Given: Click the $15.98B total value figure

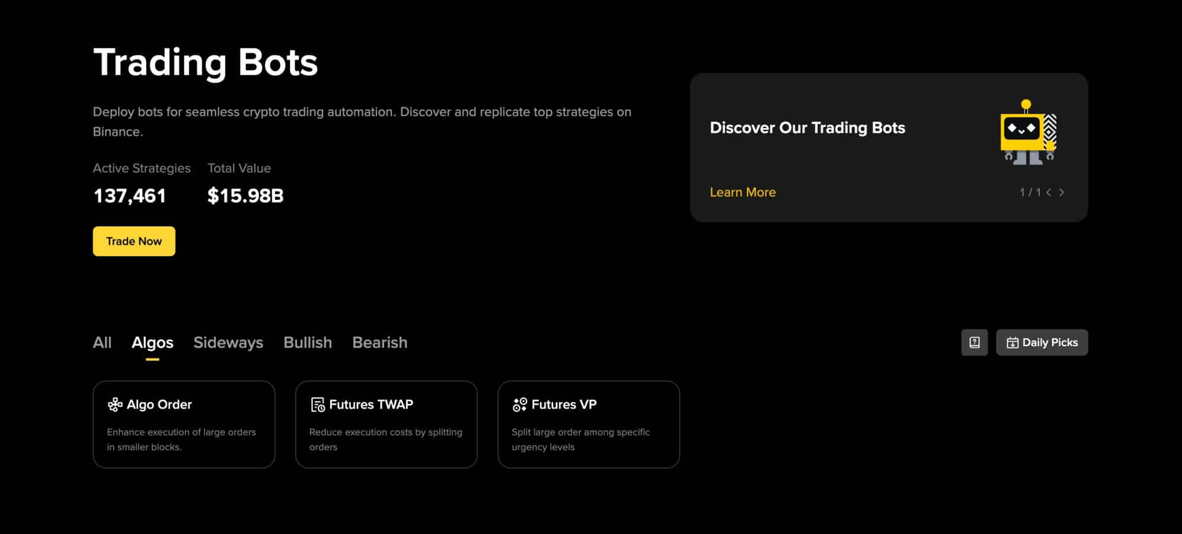Looking at the screenshot, I should pyautogui.click(x=245, y=196).
